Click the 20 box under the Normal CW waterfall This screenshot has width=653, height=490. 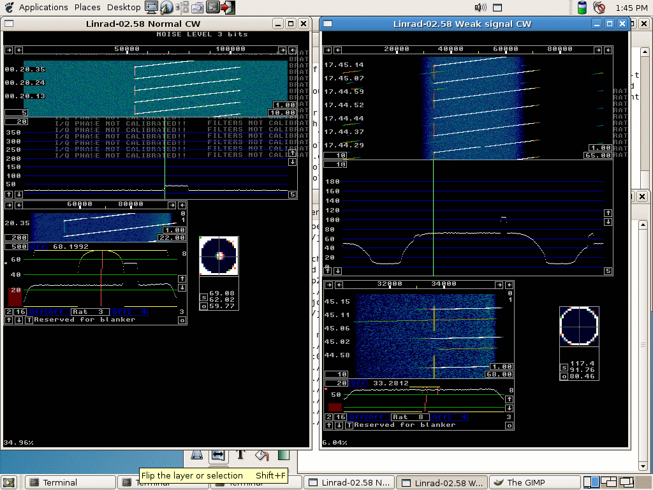click(x=16, y=122)
